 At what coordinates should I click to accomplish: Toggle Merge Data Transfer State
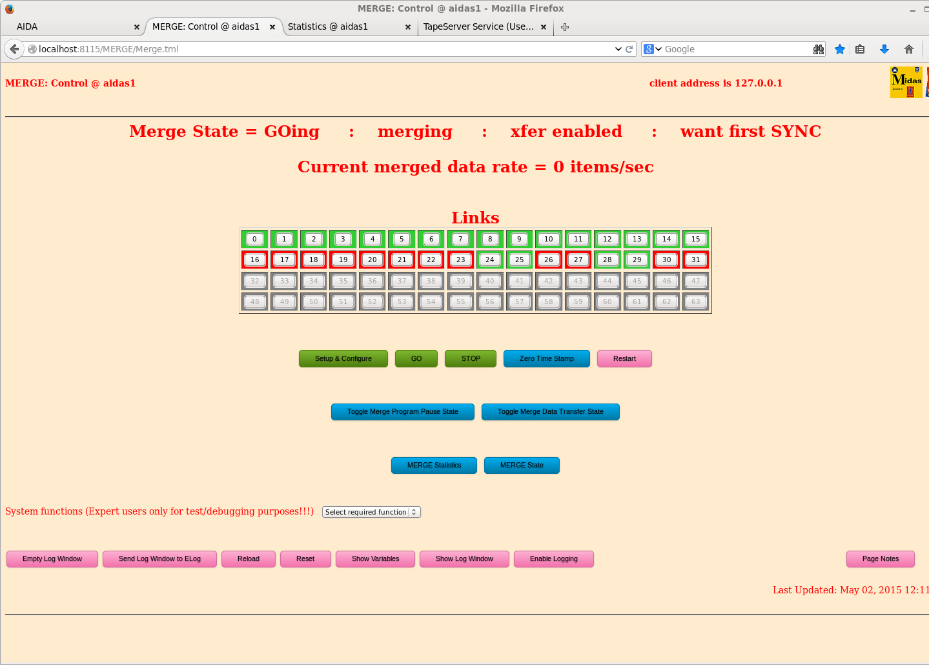(551, 412)
